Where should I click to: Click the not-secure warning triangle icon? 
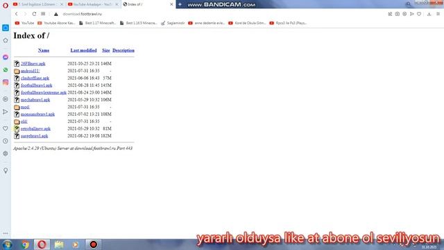click(56, 14)
